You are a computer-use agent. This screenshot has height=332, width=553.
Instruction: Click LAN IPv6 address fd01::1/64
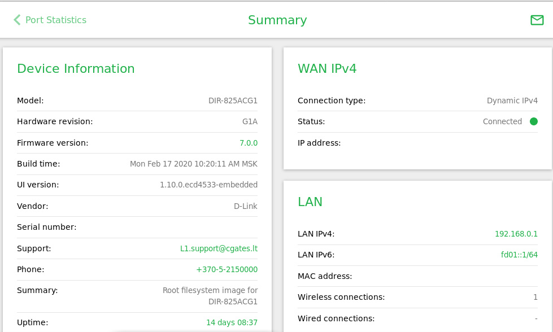click(x=519, y=255)
